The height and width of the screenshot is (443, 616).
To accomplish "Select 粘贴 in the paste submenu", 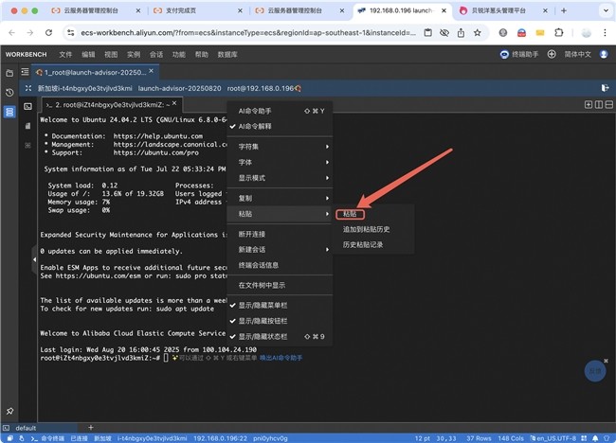I will point(352,214).
